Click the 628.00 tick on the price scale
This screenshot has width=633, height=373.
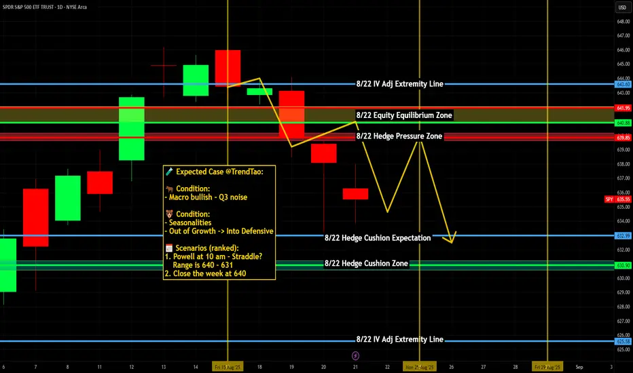point(623,307)
